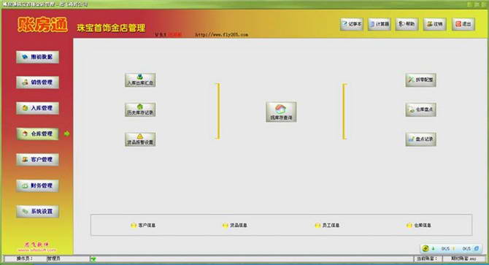The height and width of the screenshot is (265, 489).
Task: Open the 帮助 help button
Action: (x=407, y=24)
